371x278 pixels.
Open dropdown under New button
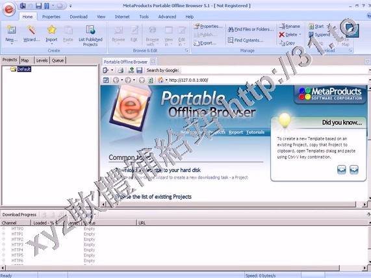pyautogui.click(x=11, y=44)
